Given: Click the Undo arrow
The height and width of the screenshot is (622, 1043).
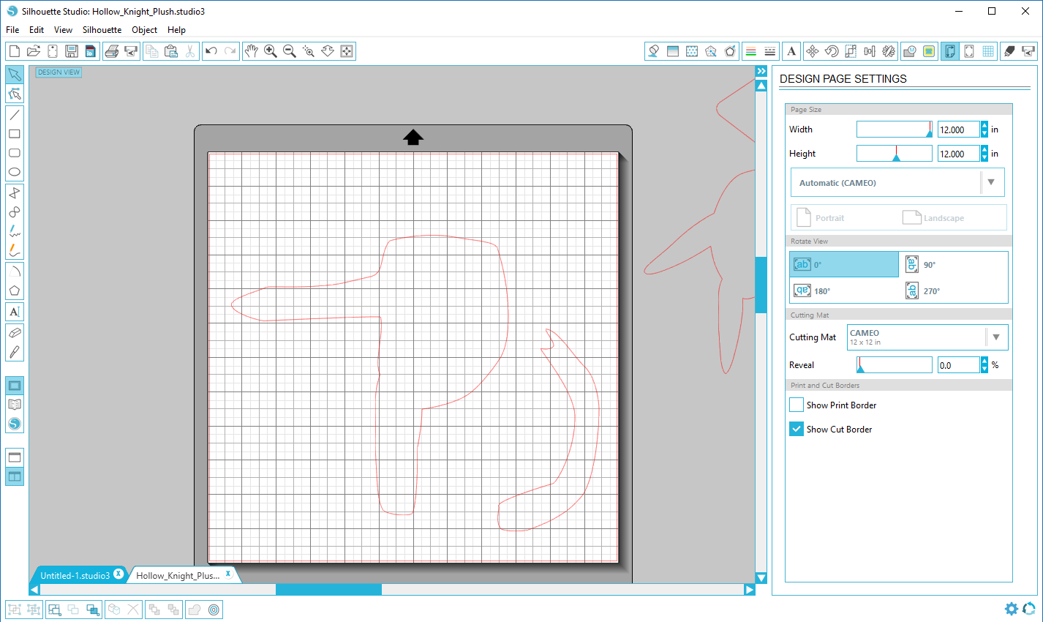Looking at the screenshot, I should point(211,51).
